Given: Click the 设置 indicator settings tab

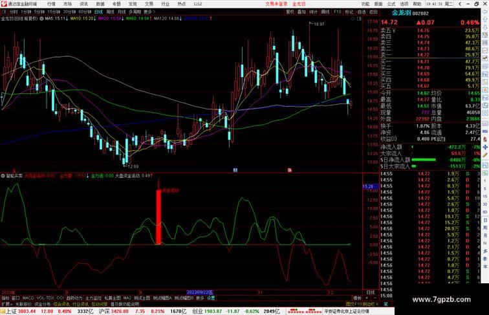Looking at the screenshot, I should point(211,298).
